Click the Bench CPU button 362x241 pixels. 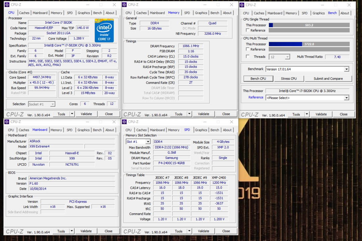tap(258, 79)
